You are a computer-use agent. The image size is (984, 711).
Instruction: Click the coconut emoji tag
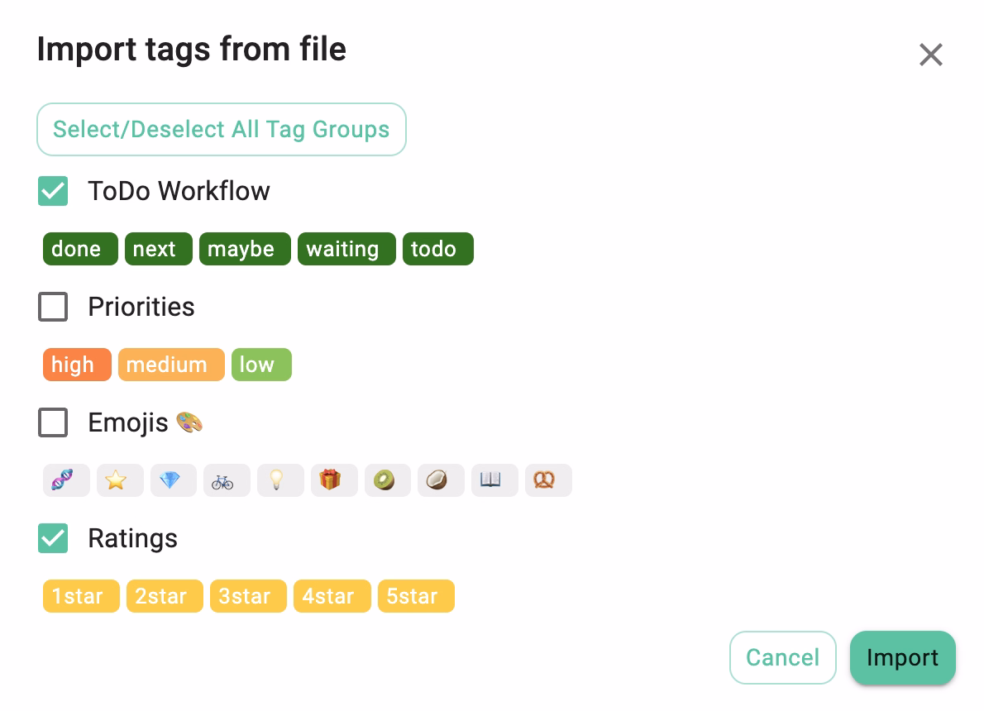tap(441, 480)
